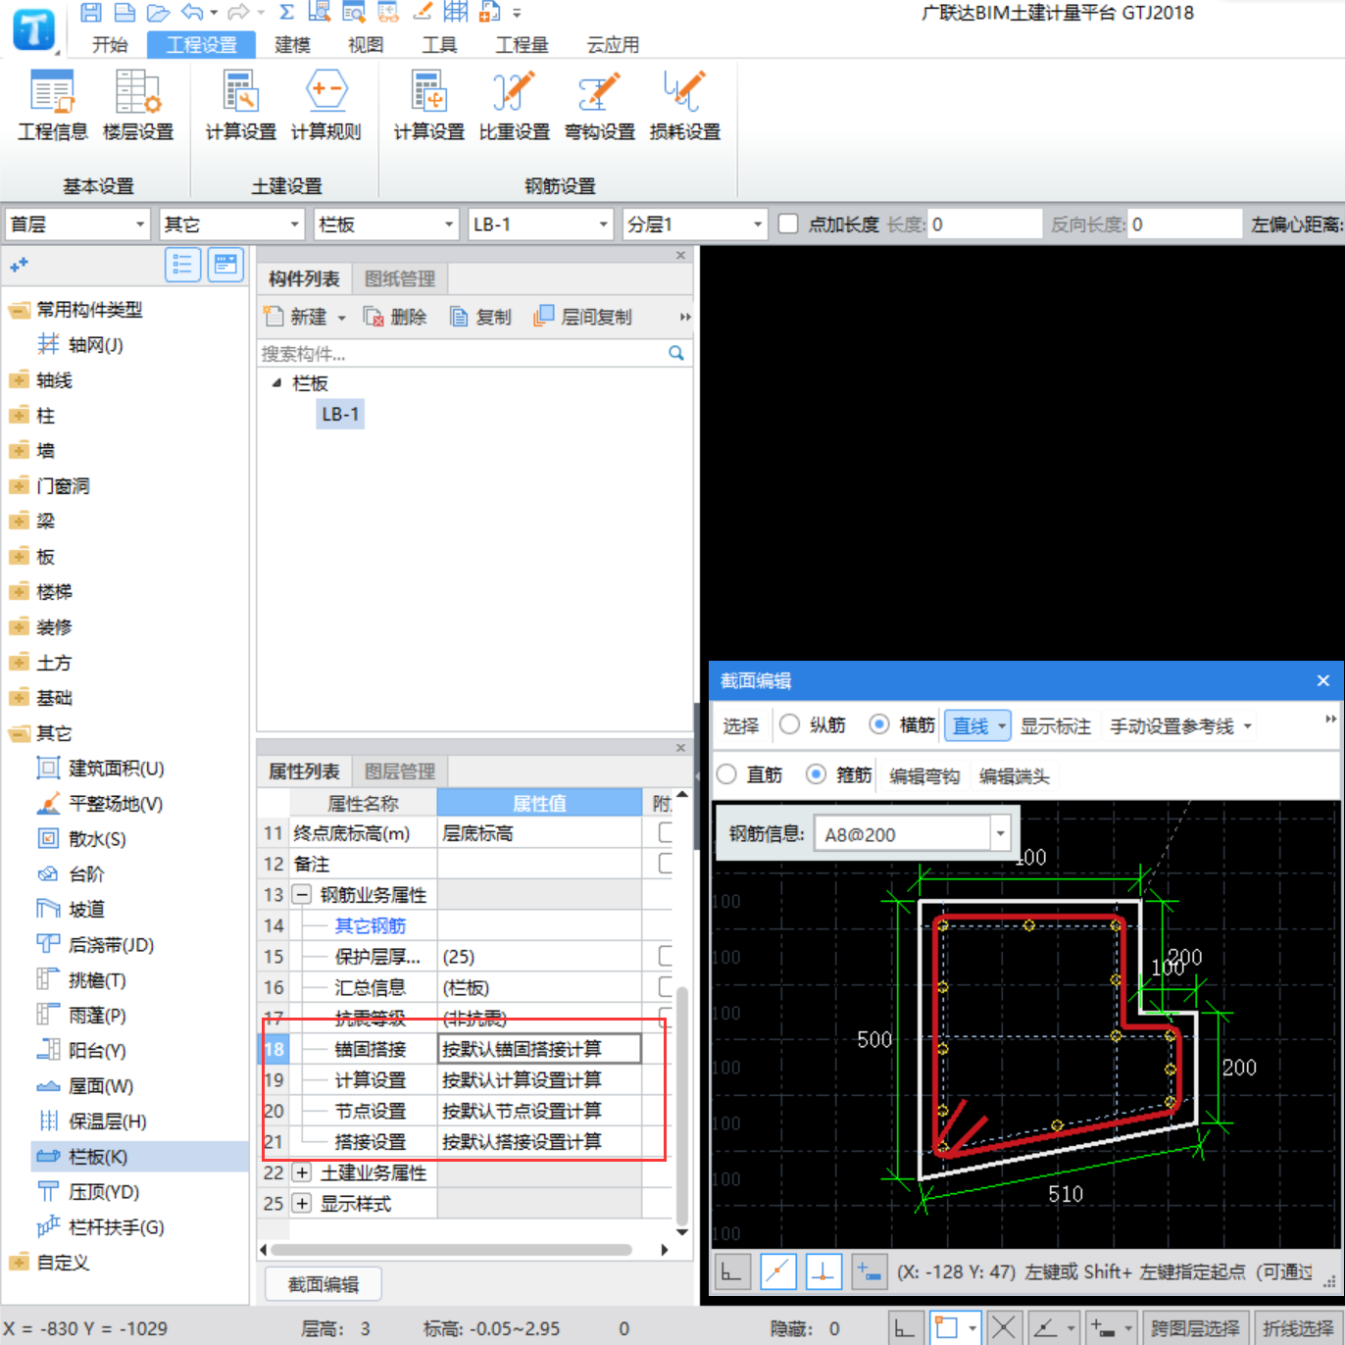The width and height of the screenshot is (1345, 1345).
Task: Click the 反向长度 input field
Action: [x=1184, y=224]
